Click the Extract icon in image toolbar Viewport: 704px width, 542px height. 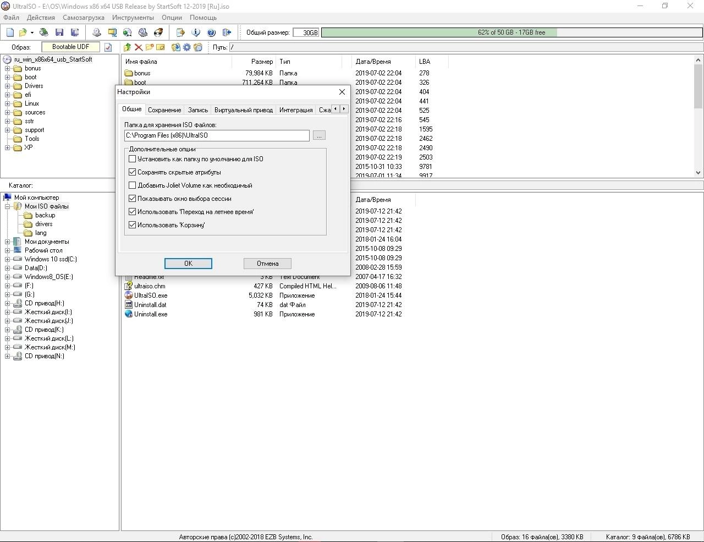176,47
